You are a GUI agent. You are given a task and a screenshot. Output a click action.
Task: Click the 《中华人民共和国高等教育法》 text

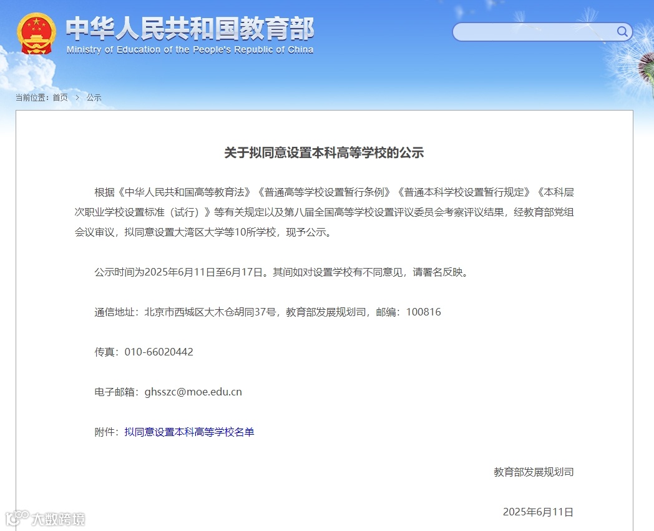[x=184, y=192]
